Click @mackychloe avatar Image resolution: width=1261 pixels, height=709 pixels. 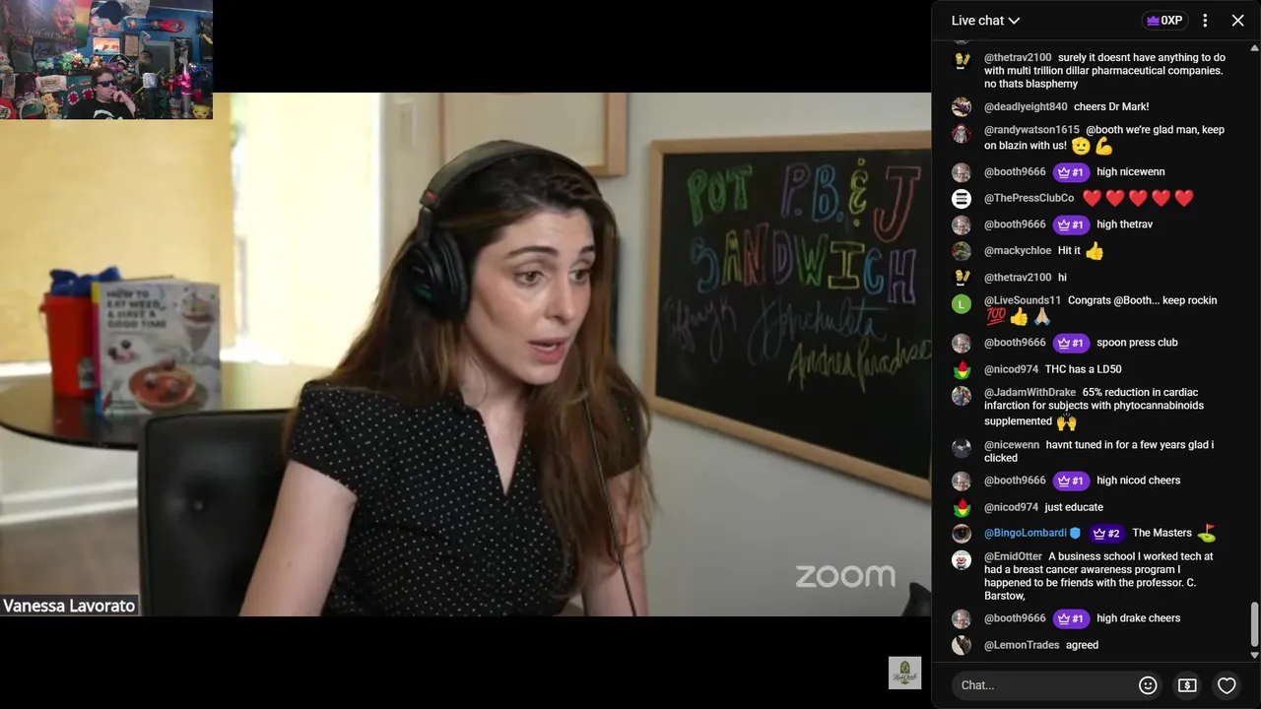point(962,251)
